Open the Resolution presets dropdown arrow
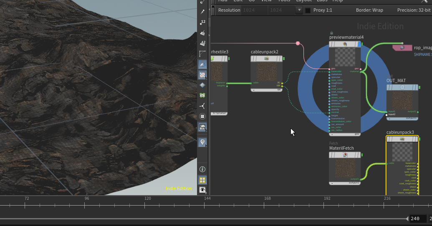The height and width of the screenshot is (226, 432). click(299, 10)
